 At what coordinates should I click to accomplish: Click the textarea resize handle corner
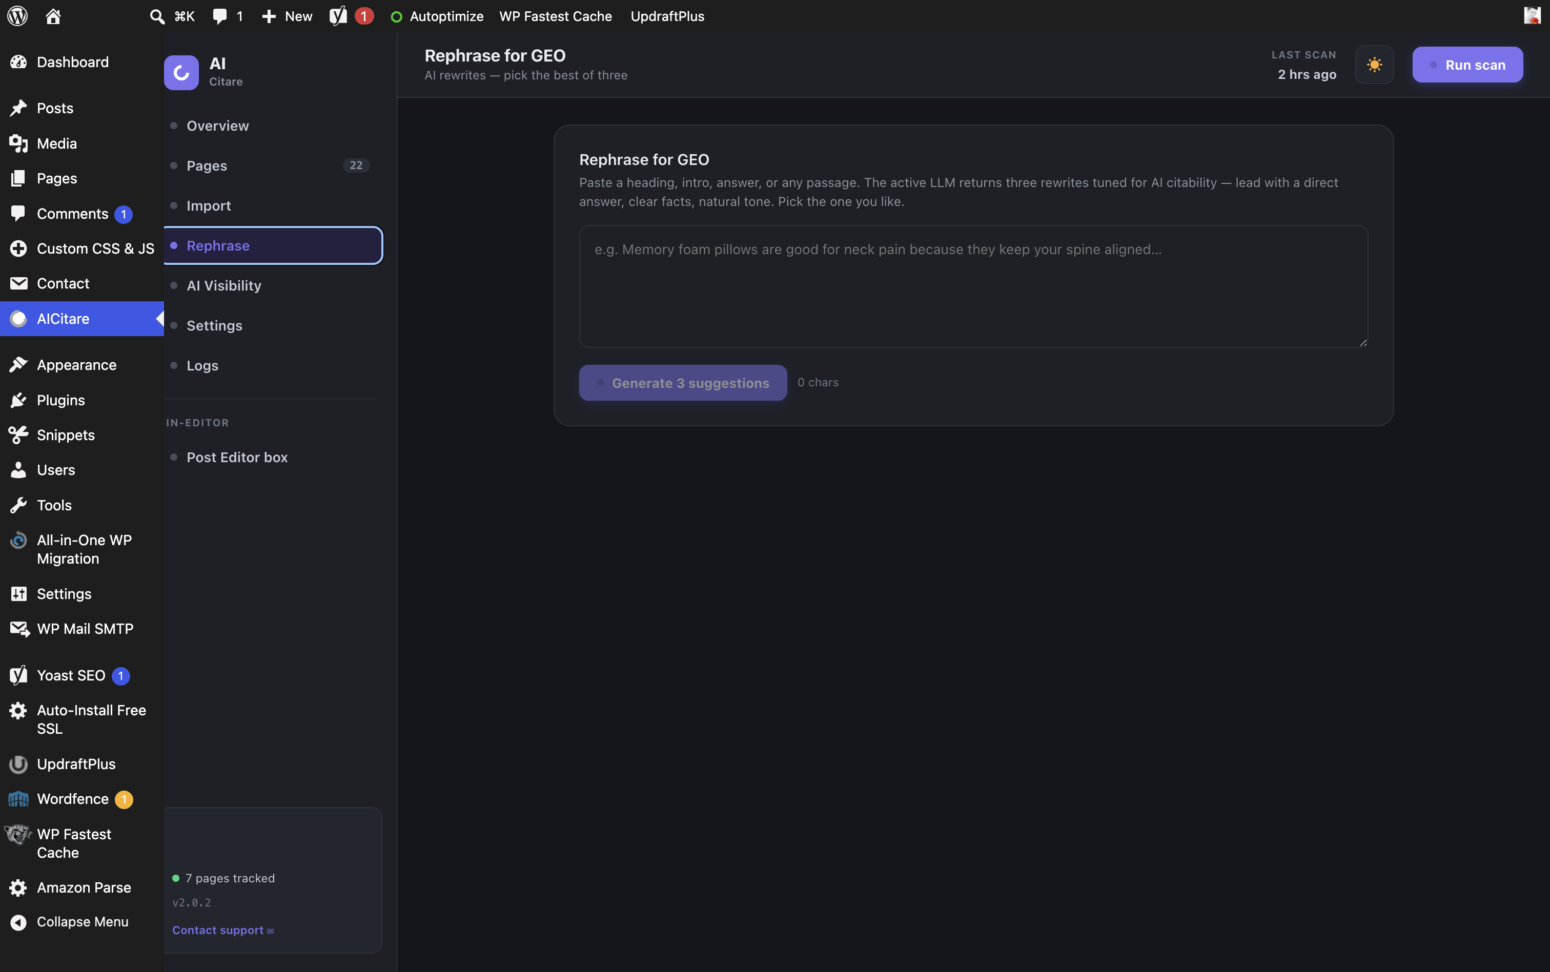tap(1363, 343)
